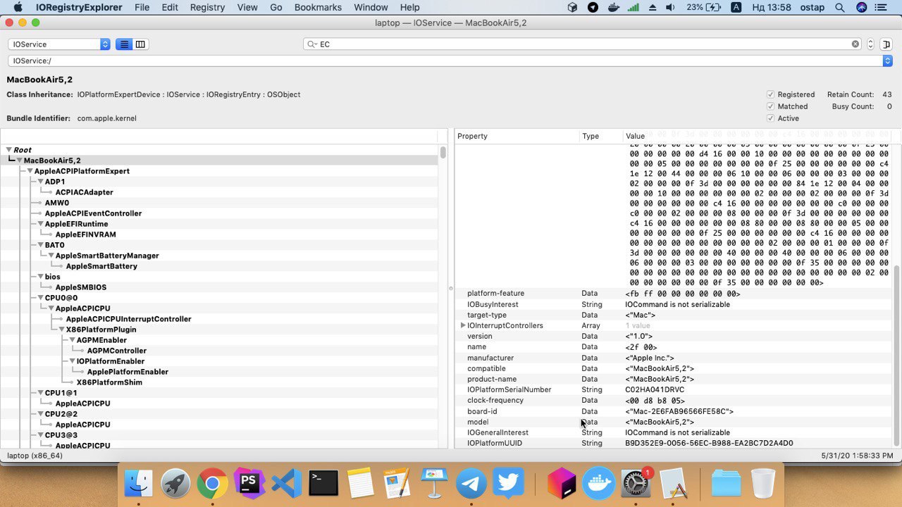Open Notes from the Dock

360,483
